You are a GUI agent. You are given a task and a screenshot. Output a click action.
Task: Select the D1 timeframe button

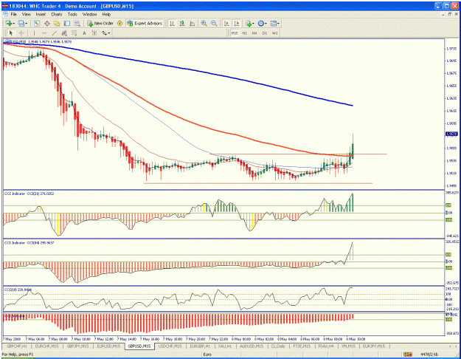(x=265, y=33)
